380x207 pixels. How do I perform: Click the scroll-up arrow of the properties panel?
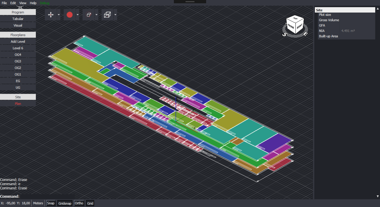378,9
